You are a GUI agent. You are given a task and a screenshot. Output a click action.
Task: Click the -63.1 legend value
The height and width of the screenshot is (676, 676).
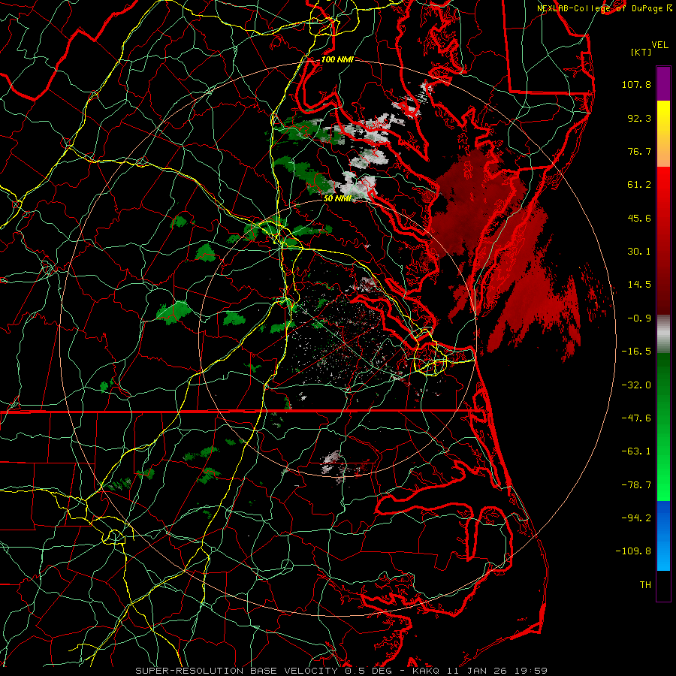[x=636, y=451]
